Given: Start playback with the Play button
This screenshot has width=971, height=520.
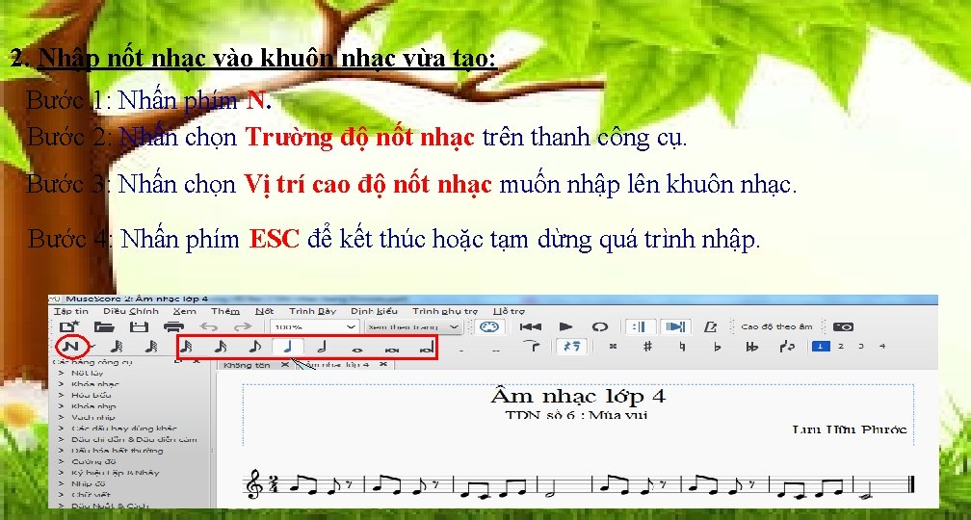Looking at the screenshot, I should tap(566, 326).
